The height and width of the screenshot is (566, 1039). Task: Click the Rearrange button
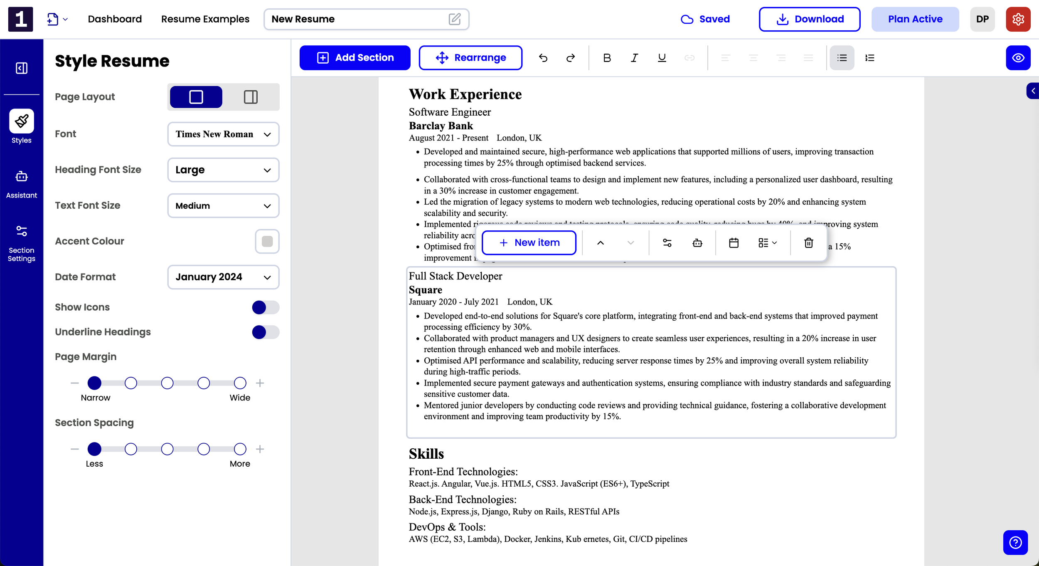click(x=470, y=58)
